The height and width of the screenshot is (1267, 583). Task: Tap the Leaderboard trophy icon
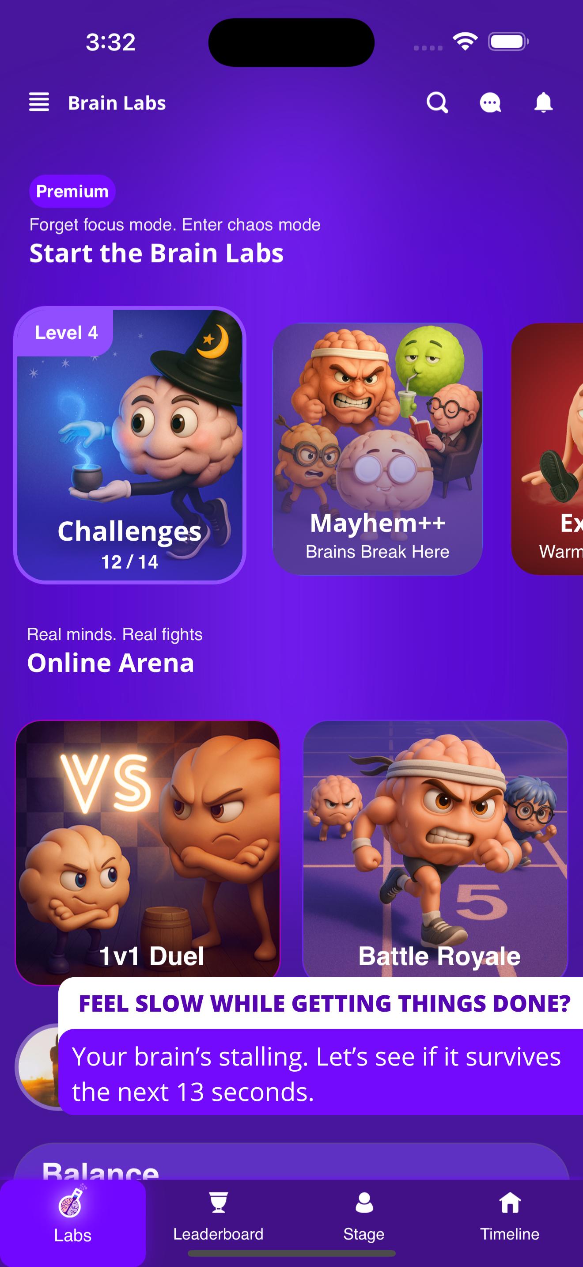coord(218,1203)
